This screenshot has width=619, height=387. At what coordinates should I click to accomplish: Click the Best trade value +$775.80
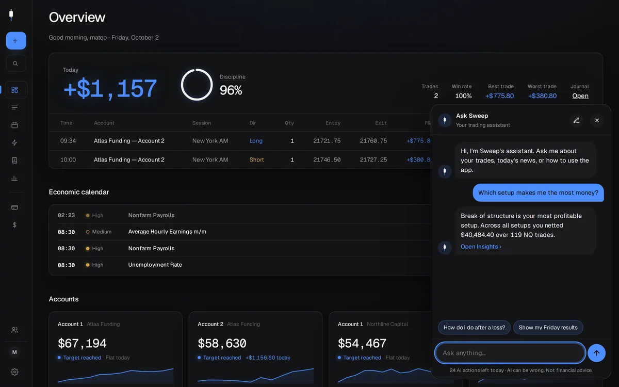point(499,96)
